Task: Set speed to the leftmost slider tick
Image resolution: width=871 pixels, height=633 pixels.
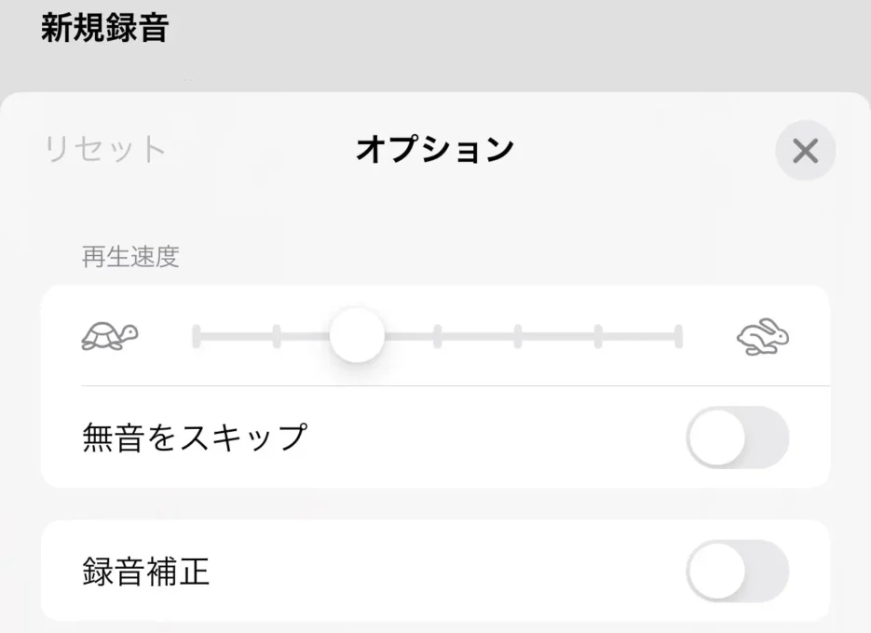Action: point(197,336)
